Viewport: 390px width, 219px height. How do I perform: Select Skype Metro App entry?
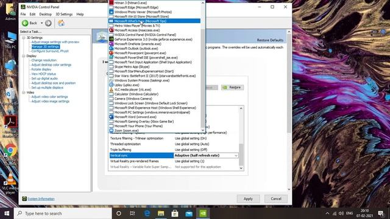[x=154, y=66]
